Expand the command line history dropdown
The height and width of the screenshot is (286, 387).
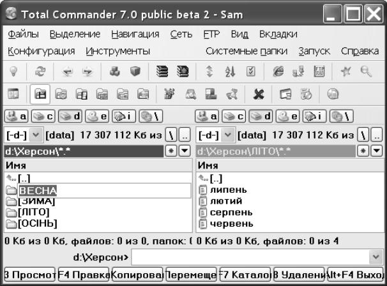pos(376,257)
